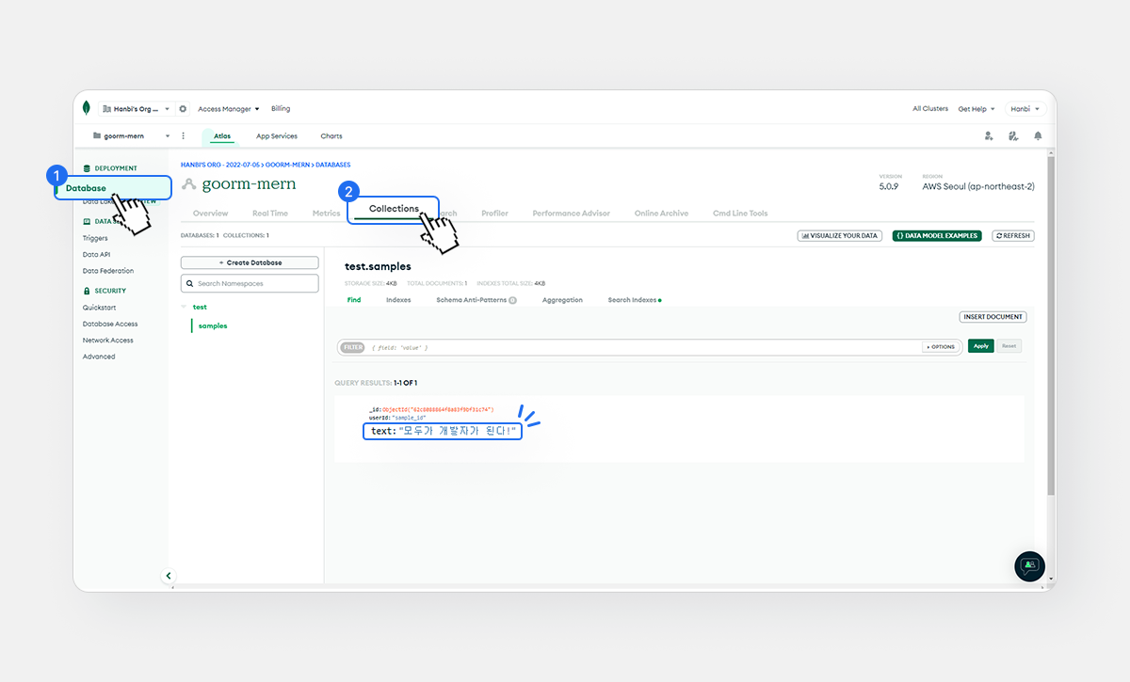Click the cluster topology icon beside goorm-mern

[189, 184]
